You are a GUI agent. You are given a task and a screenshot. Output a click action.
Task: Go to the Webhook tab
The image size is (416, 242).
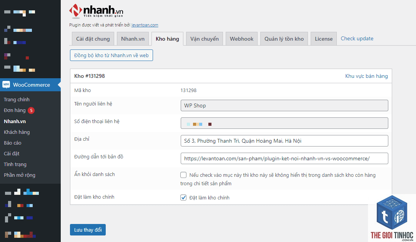[x=241, y=39]
